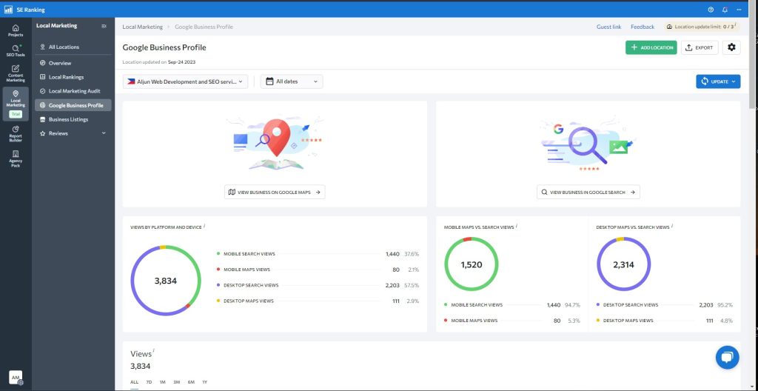Open the All dates picker

click(x=292, y=81)
